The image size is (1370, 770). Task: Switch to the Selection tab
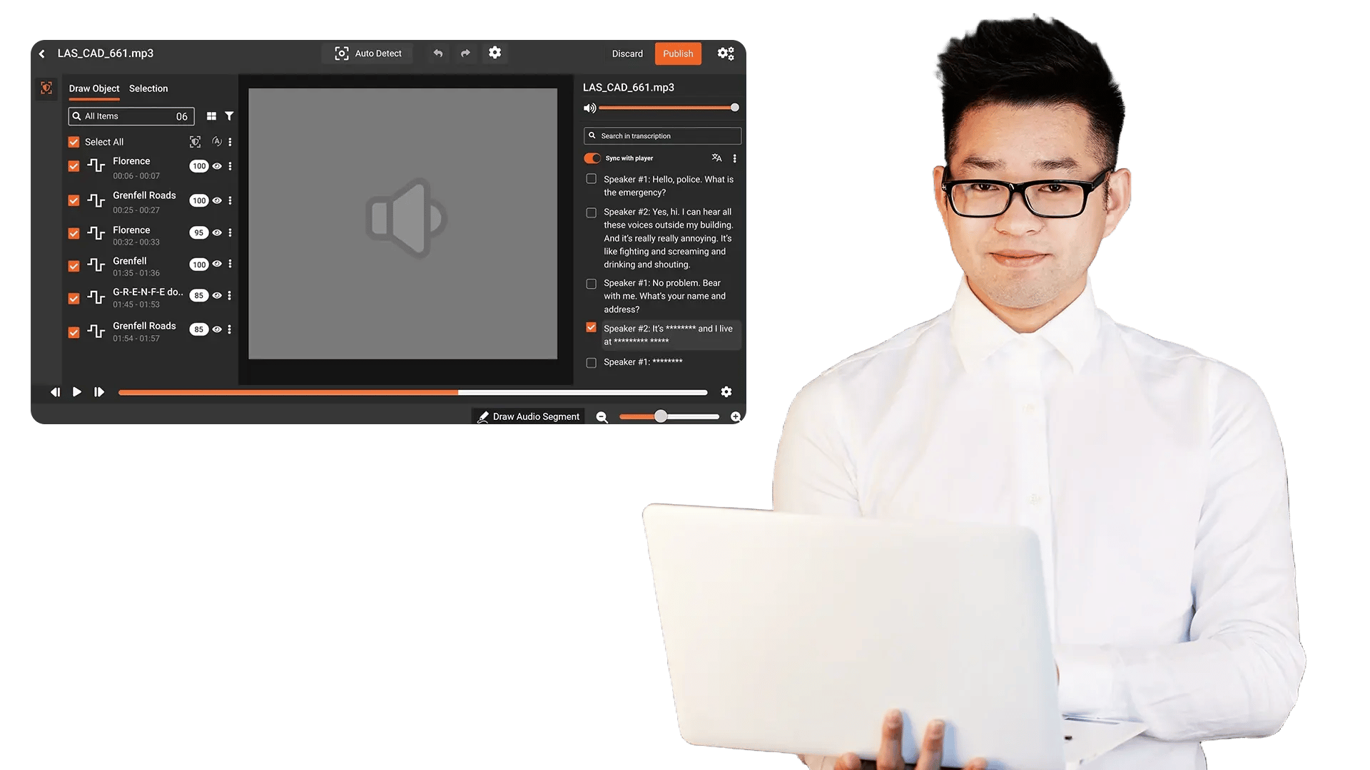pos(148,88)
